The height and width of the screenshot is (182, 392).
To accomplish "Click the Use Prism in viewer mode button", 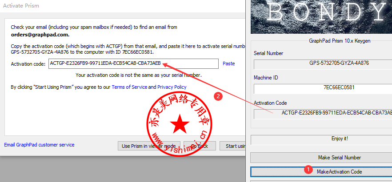I will pyautogui.click(x=149, y=146).
